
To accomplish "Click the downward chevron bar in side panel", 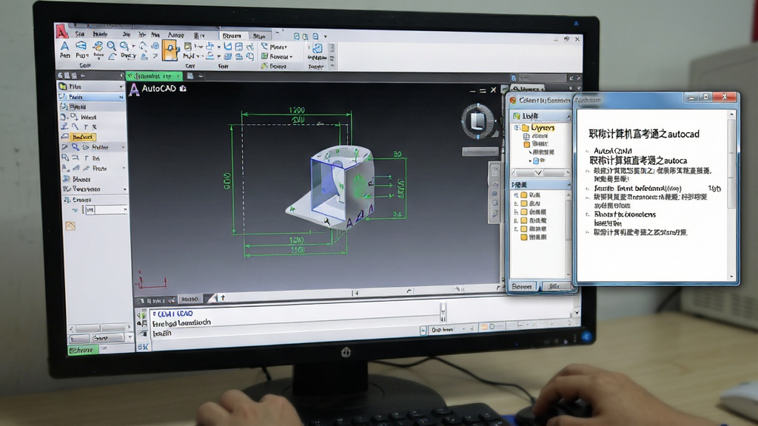I will [538, 172].
